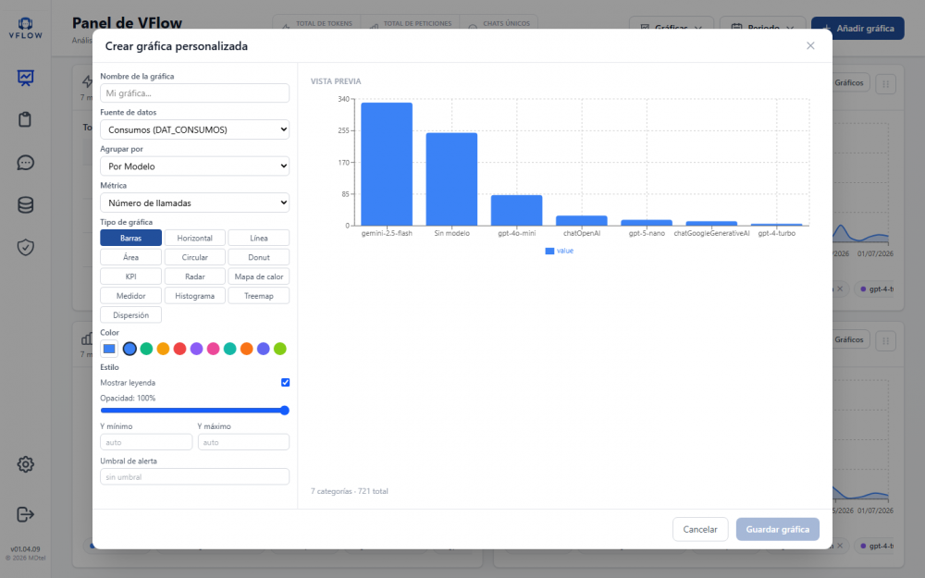
Task: Select the Treemap chart type
Action: 258,296
